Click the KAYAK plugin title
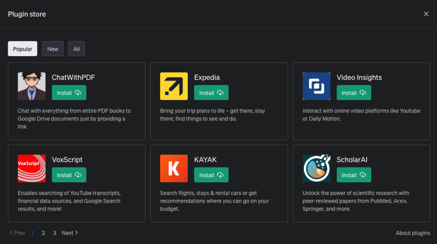437x244 pixels. pyautogui.click(x=205, y=160)
